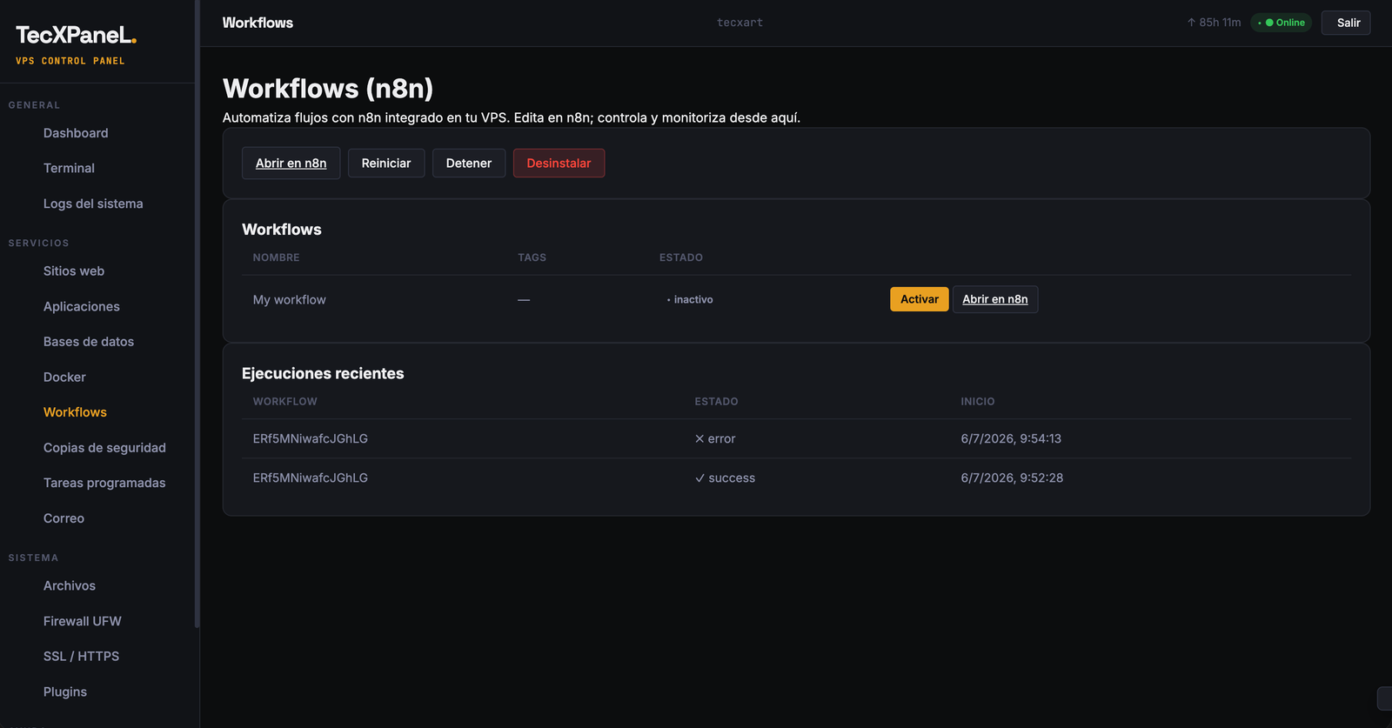Viewport: 1392px width, 728px height.
Task: Click the NOMBRE column header
Action: point(276,257)
